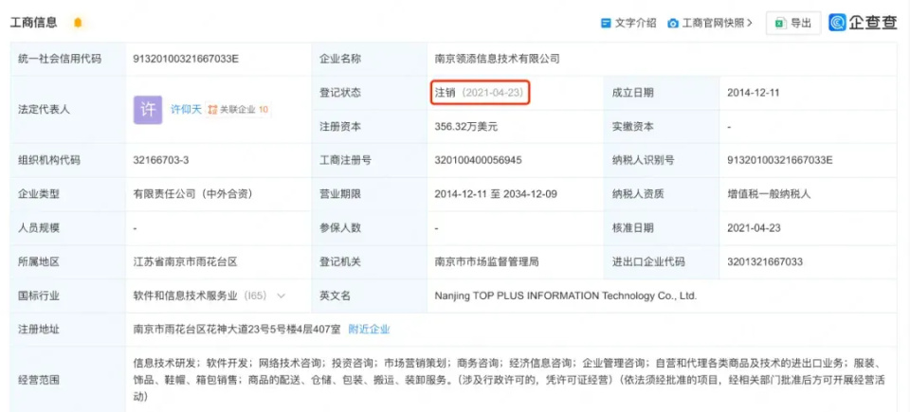Viewport: 910px width, 412px height.
Task: Click the 文字介绍 document icon
Action: (606, 24)
